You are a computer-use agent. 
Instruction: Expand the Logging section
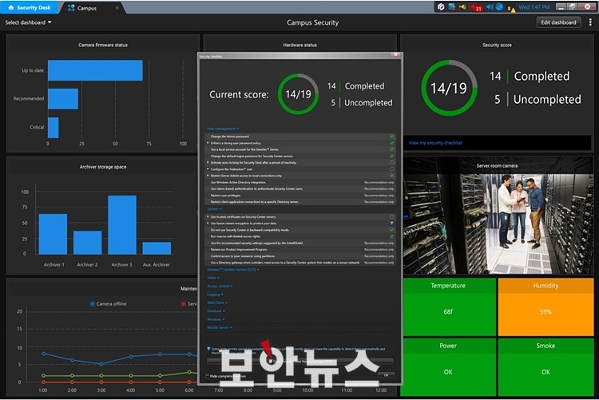[215, 295]
